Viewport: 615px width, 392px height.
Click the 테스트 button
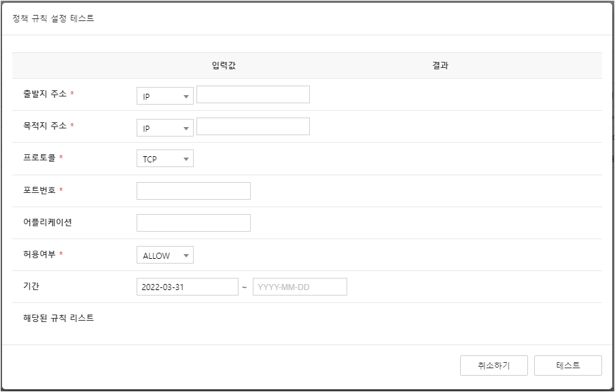[568, 366]
